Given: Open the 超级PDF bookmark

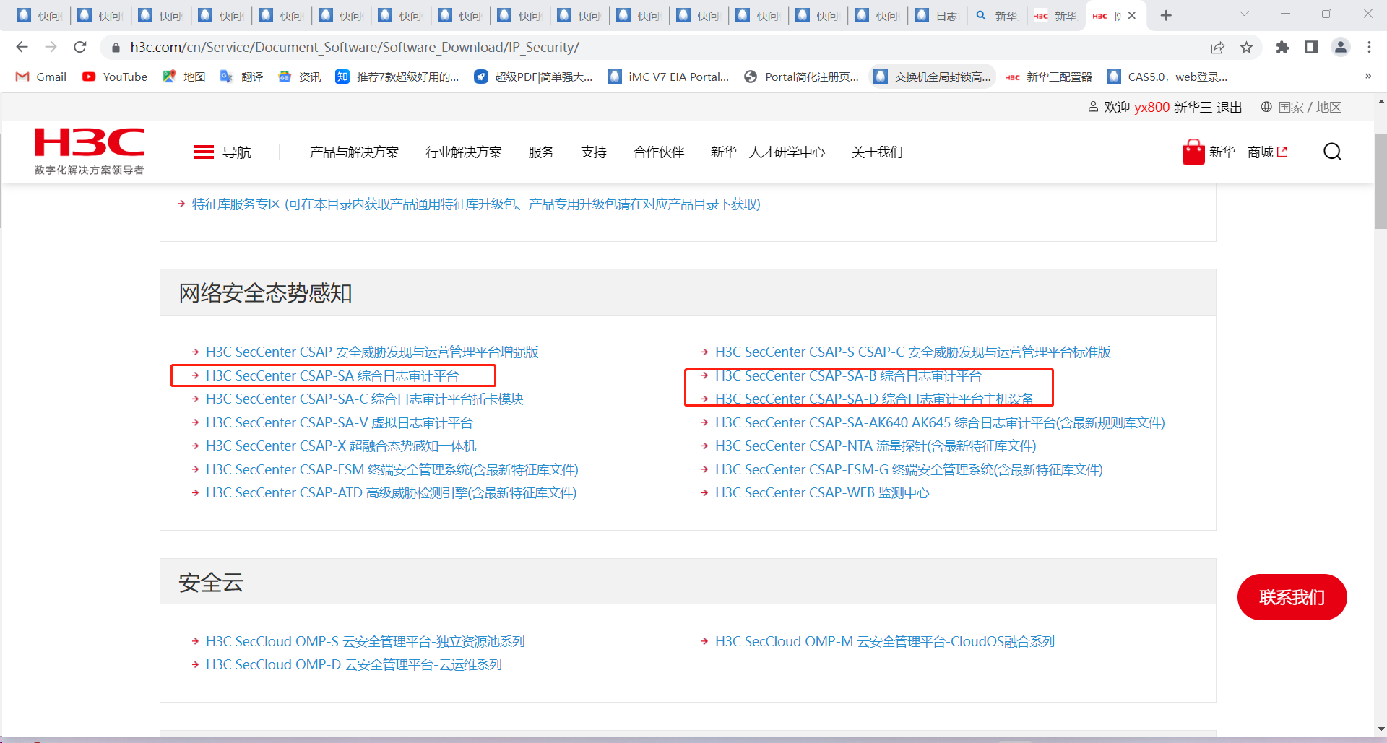Looking at the screenshot, I should point(533,77).
